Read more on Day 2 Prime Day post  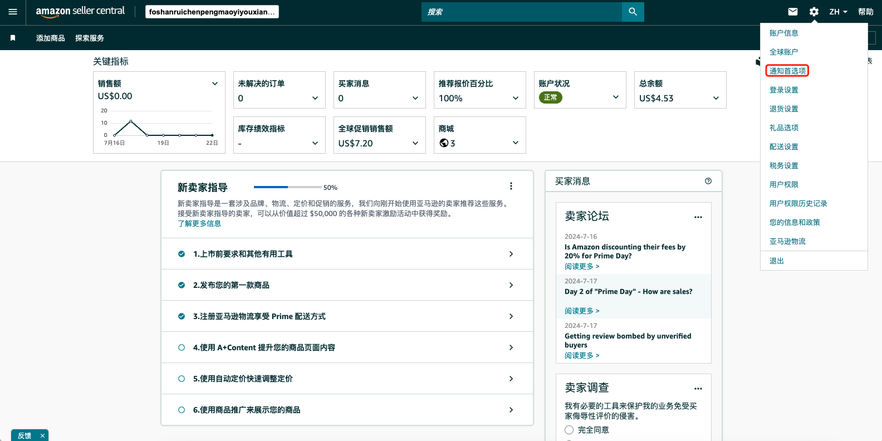(582, 311)
